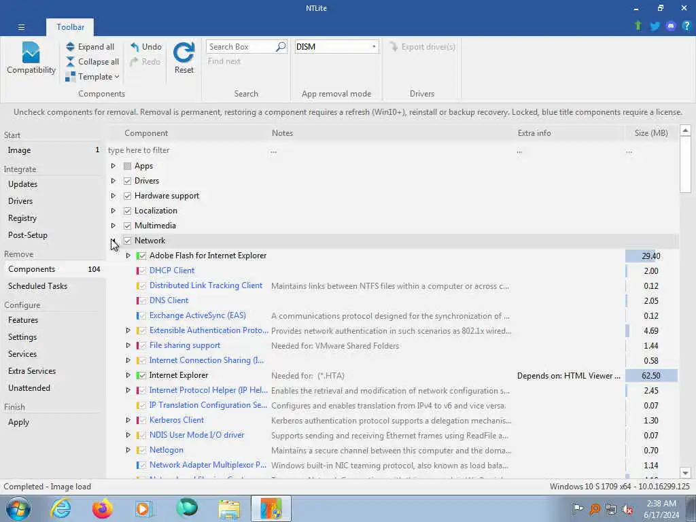Image resolution: width=696 pixels, height=522 pixels.
Task: Click the muted volume tray icon
Action: coord(627,509)
